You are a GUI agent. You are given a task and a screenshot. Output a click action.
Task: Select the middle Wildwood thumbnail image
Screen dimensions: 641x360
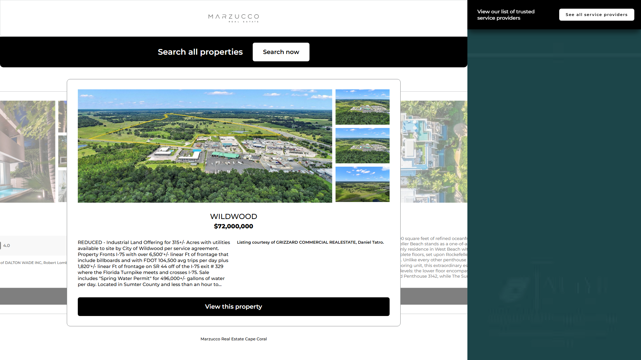(x=362, y=146)
